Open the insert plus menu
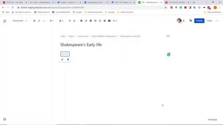 (x=115, y=21)
